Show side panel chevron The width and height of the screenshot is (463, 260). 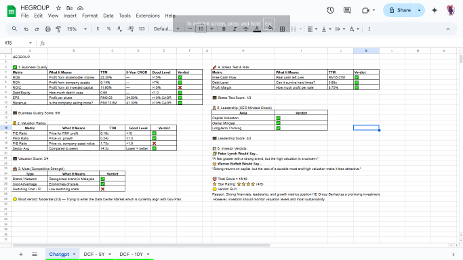[x=454, y=254]
